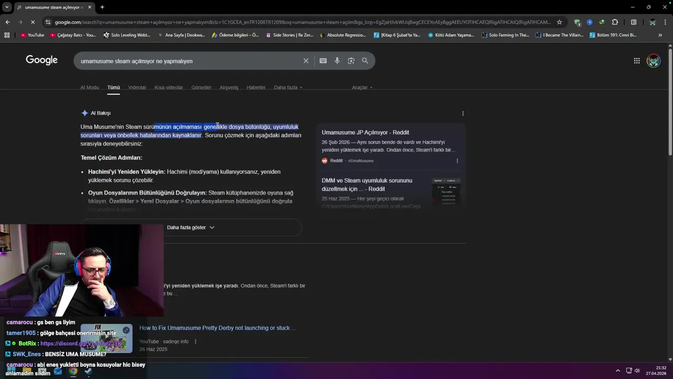Image resolution: width=673 pixels, height=379 pixels.
Task: Stop page loading with X button
Action: (x=32, y=22)
